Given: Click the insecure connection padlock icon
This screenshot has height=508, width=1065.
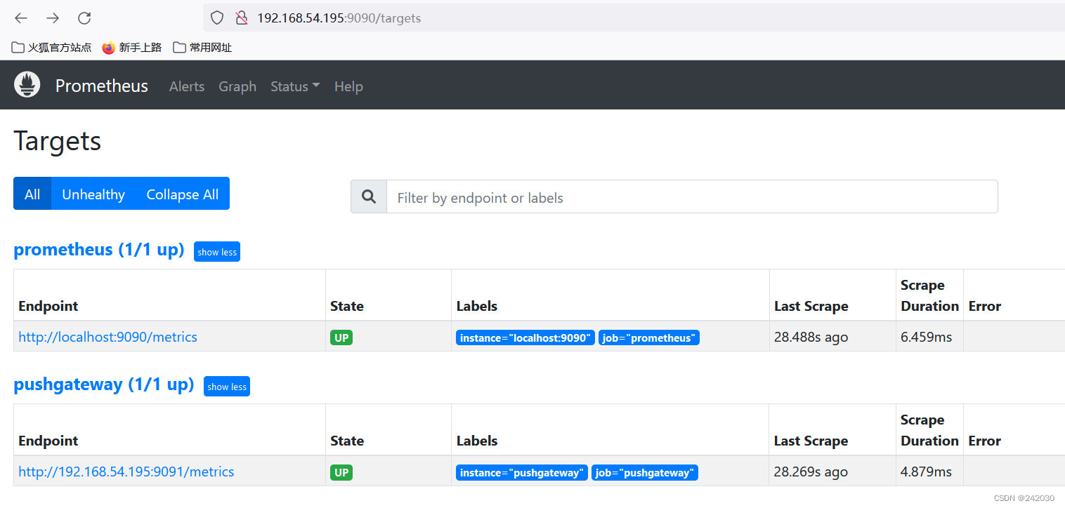Looking at the screenshot, I should coord(241,18).
